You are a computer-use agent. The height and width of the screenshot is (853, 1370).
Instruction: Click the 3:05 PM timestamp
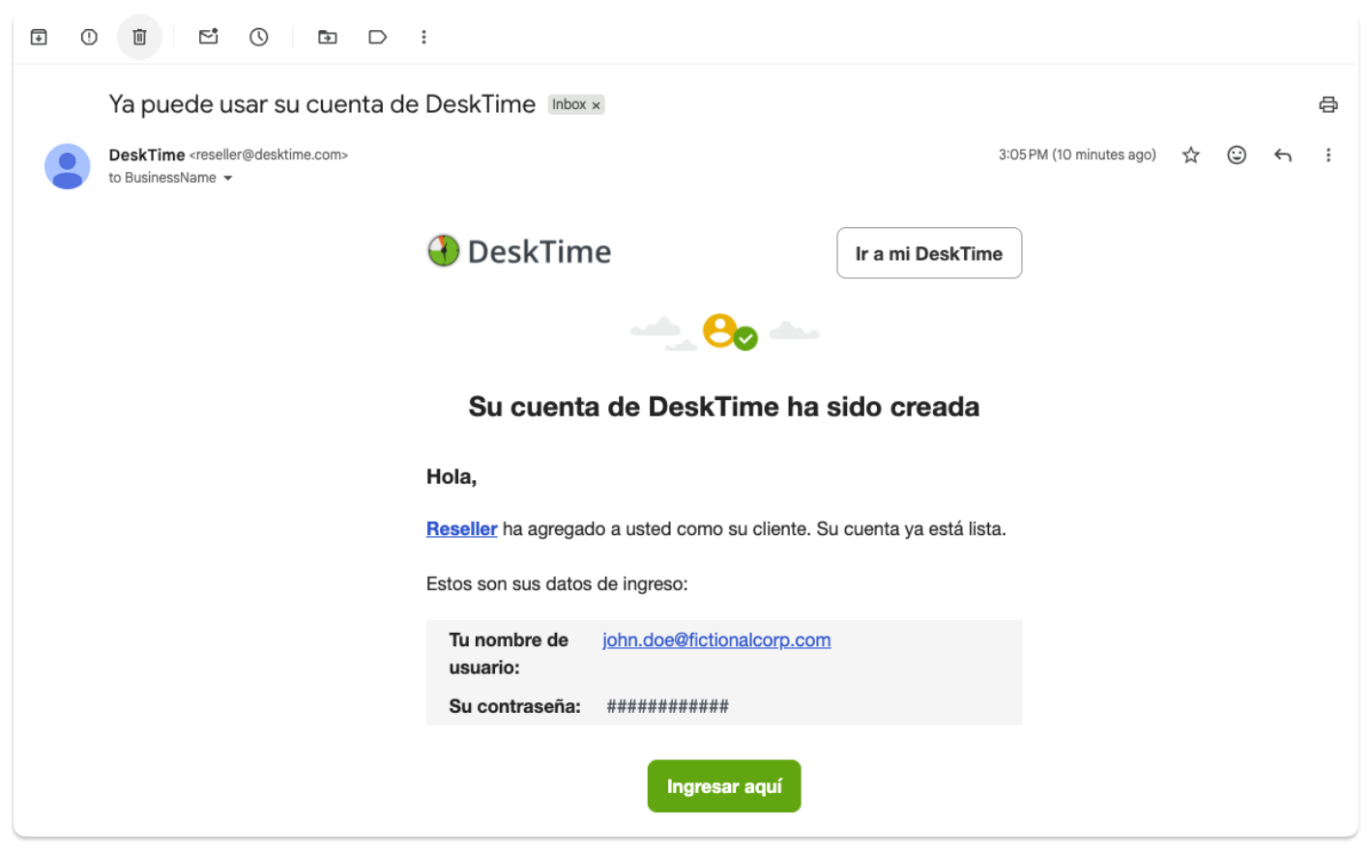[x=1077, y=155]
